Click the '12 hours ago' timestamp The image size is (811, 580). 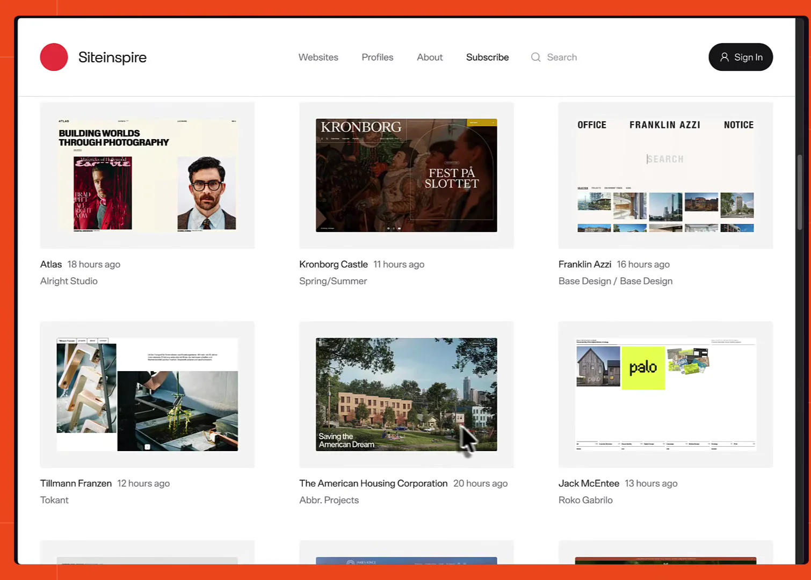click(x=143, y=483)
